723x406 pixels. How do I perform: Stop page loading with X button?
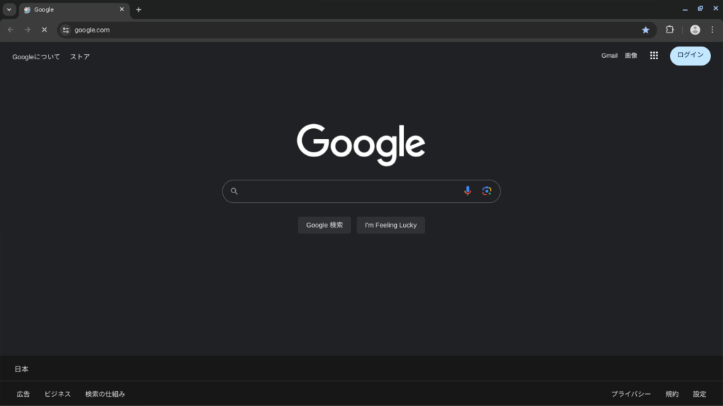pyautogui.click(x=44, y=30)
